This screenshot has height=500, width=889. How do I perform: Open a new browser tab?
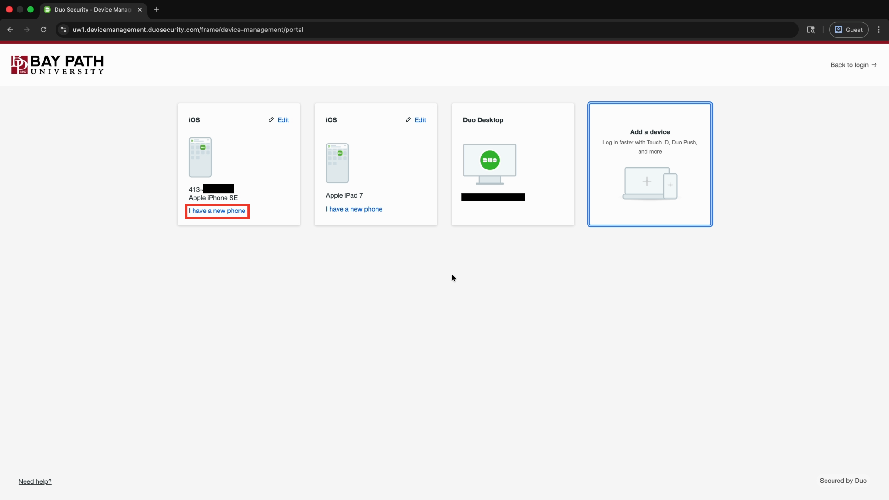pyautogui.click(x=157, y=9)
